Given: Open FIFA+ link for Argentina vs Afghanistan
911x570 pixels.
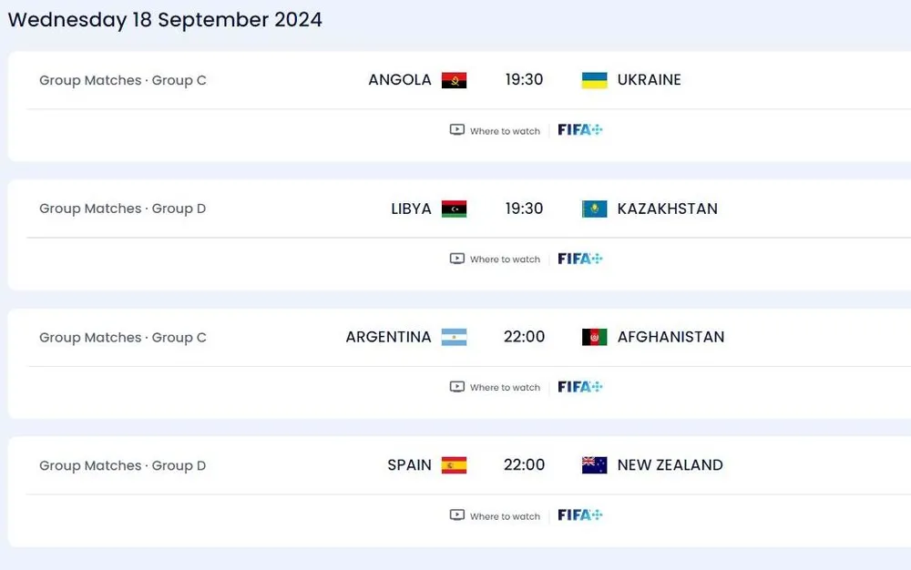Looking at the screenshot, I should point(580,387).
